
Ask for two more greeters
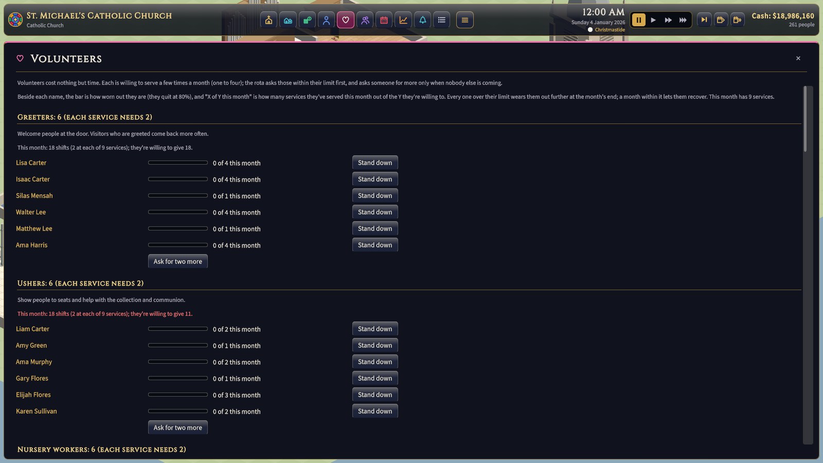tap(178, 261)
